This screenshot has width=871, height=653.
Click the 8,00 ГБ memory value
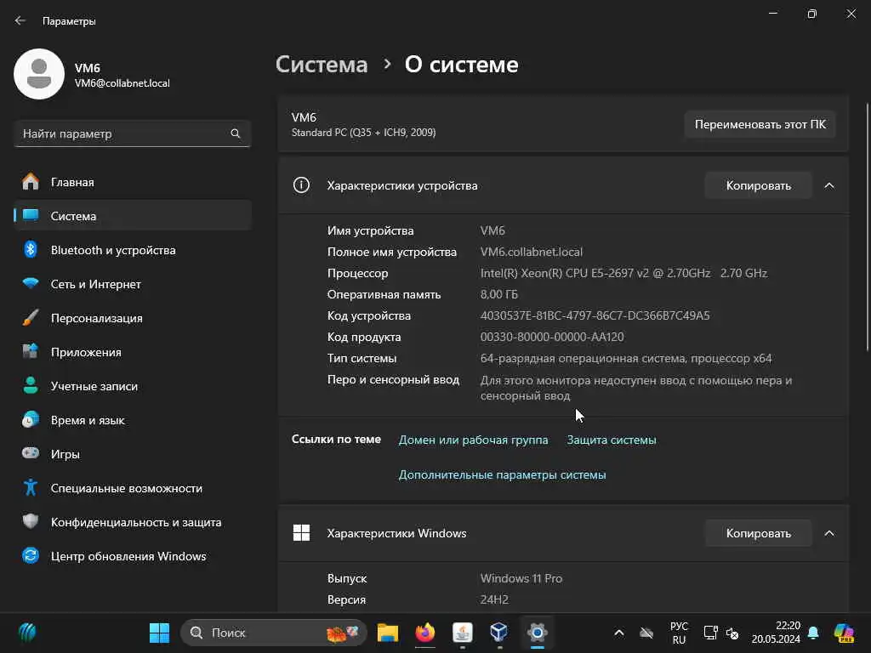(498, 294)
